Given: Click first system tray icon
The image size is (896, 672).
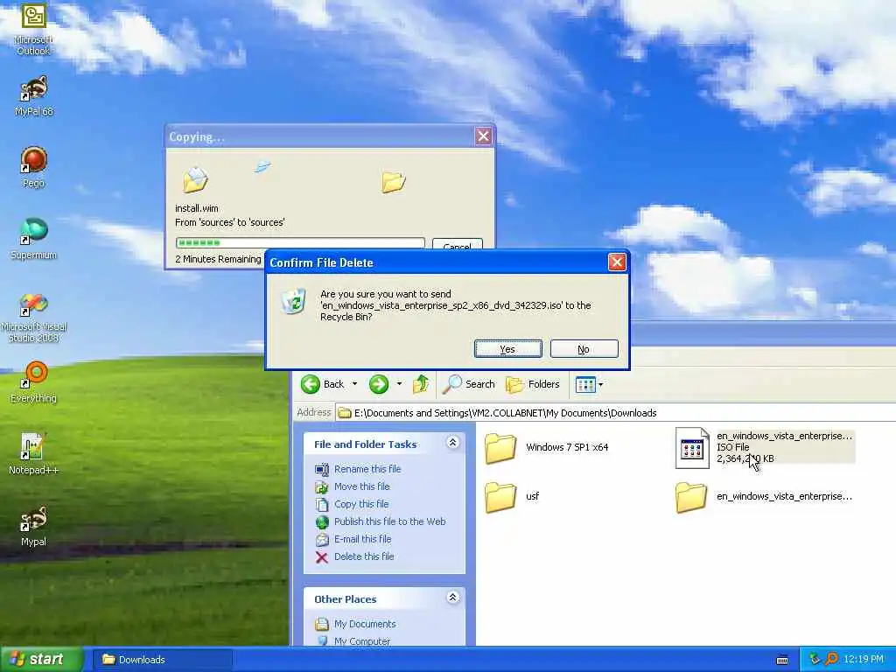Looking at the screenshot, I should [x=815, y=660].
